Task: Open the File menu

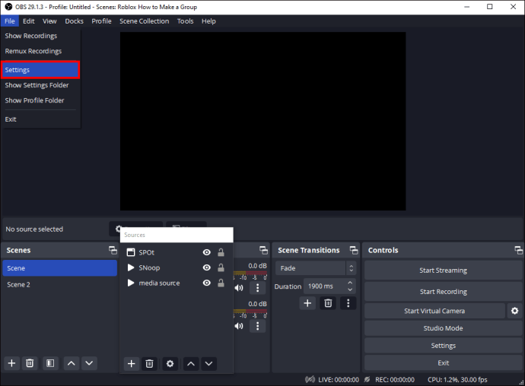Action: pyautogui.click(x=10, y=21)
